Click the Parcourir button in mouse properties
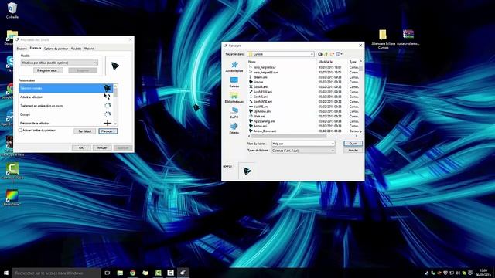Image resolution: width=495 pixels, height=278 pixels. click(108, 131)
